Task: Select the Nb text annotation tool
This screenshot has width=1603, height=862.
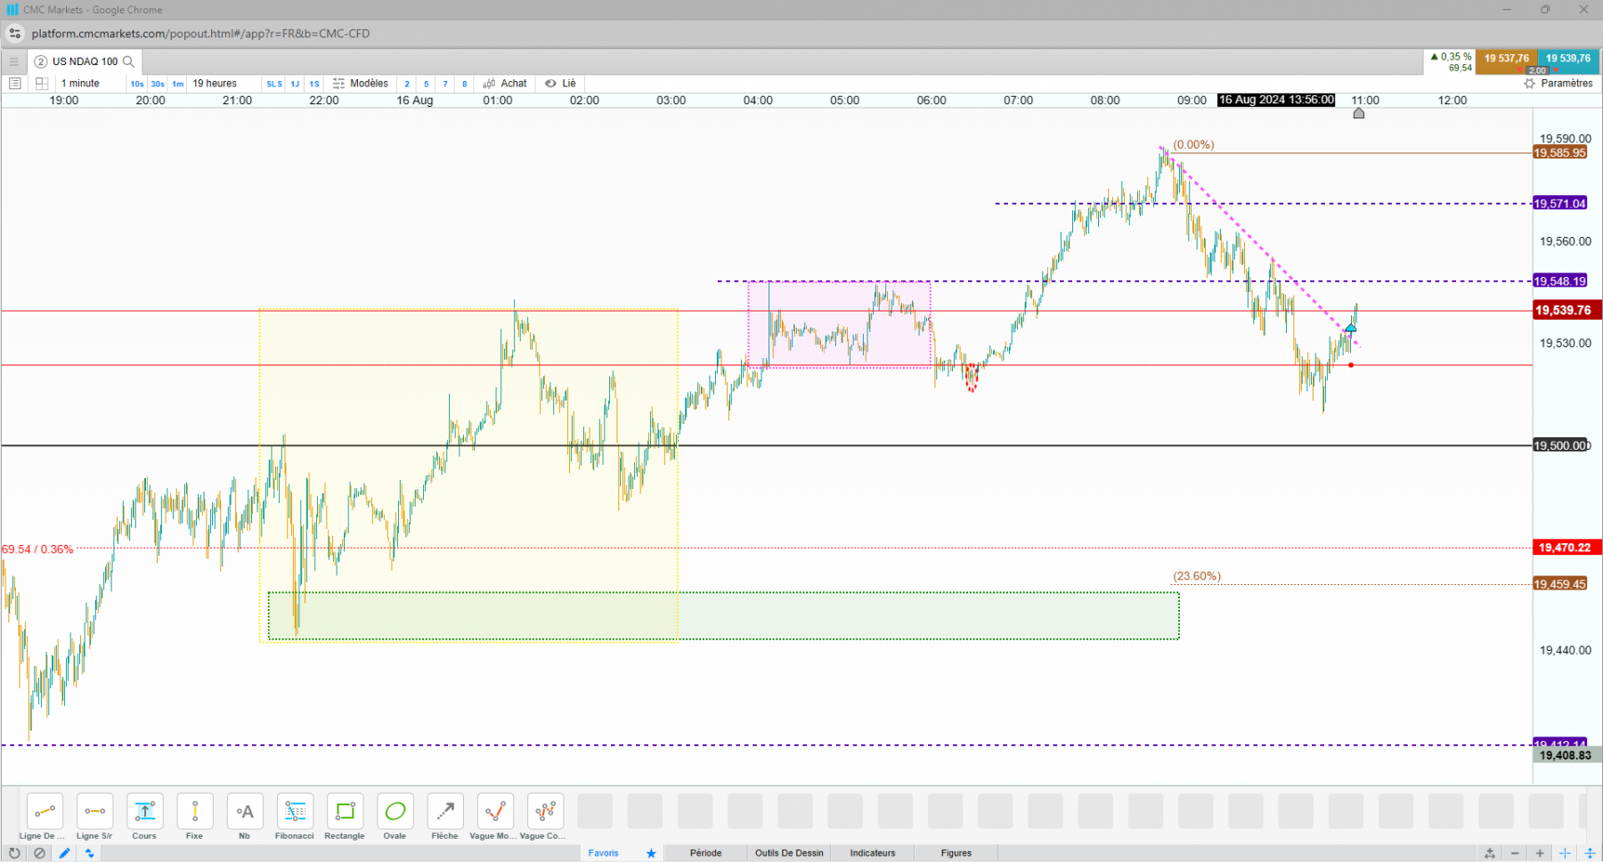Action: click(245, 811)
